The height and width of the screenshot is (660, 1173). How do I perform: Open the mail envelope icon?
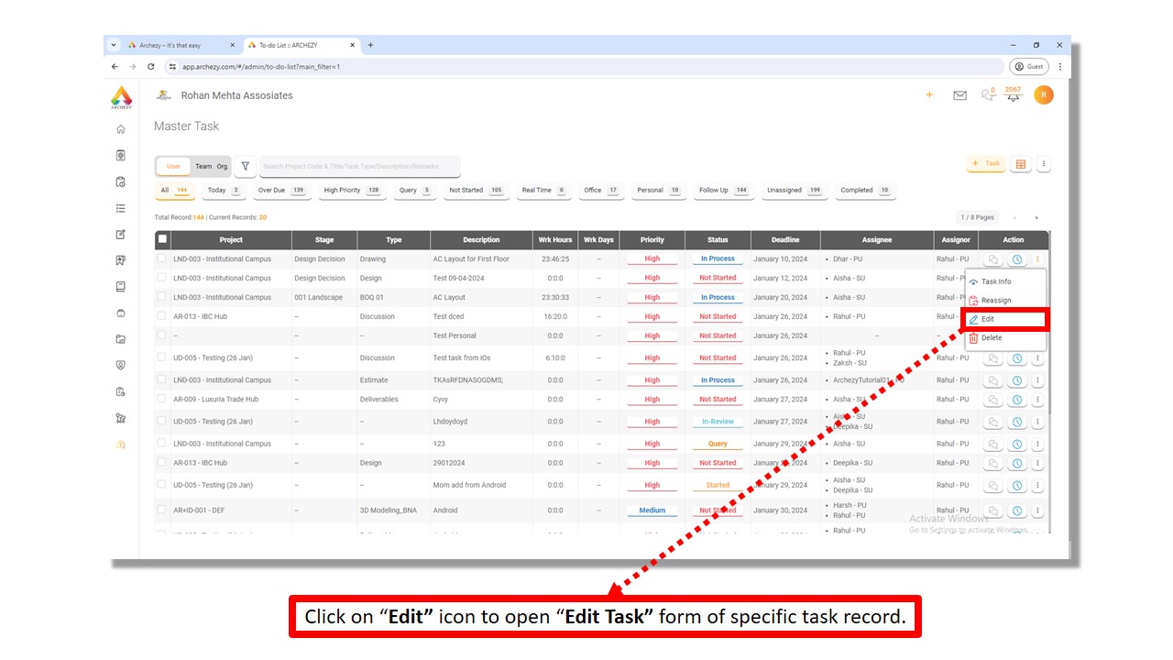pos(959,95)
